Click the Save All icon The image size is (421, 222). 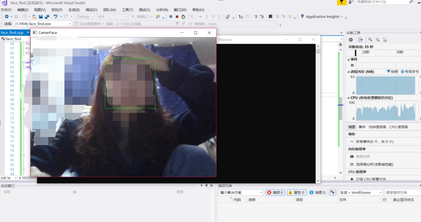click(47, 17)
